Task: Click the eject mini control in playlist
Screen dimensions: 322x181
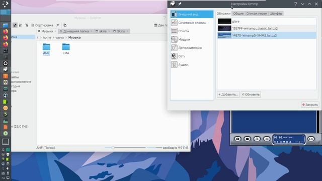Action: [290, 142]
